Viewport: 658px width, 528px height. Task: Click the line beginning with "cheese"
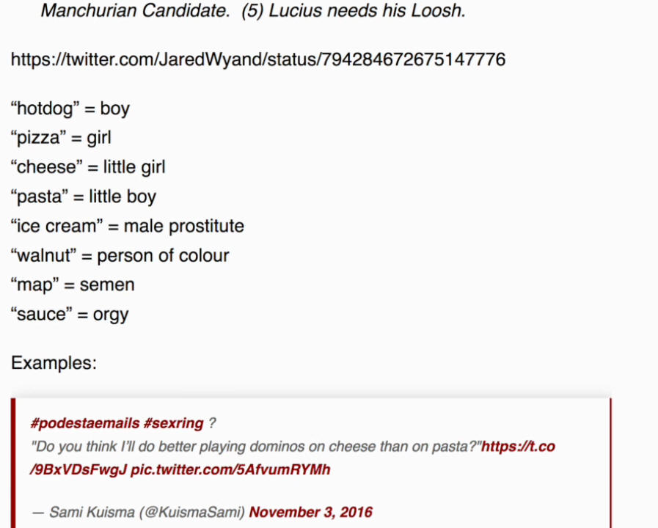point(88,167)
